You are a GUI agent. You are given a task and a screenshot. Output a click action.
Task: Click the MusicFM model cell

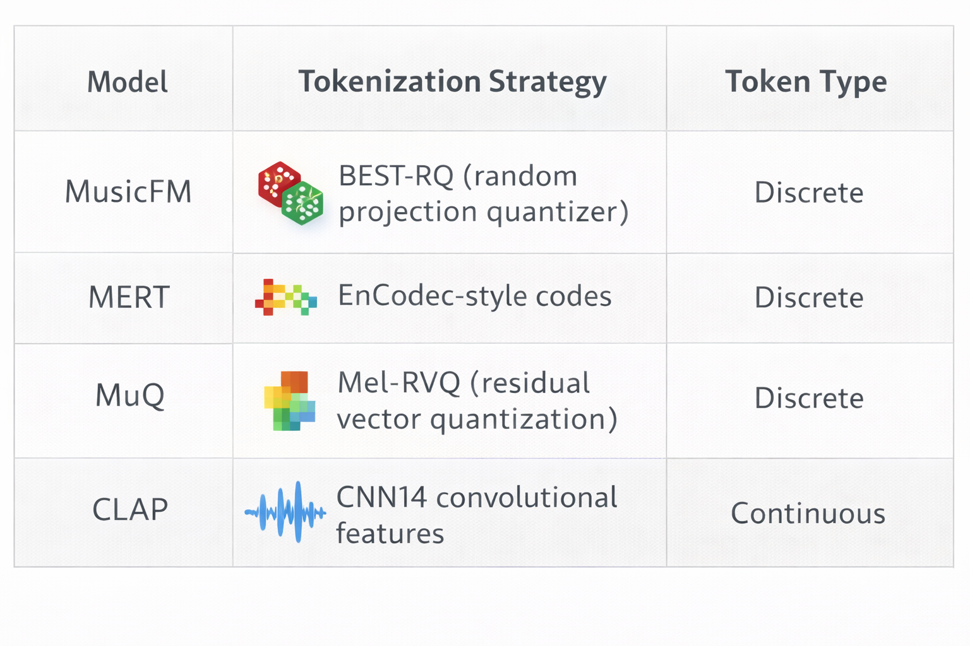pos(128,192)
